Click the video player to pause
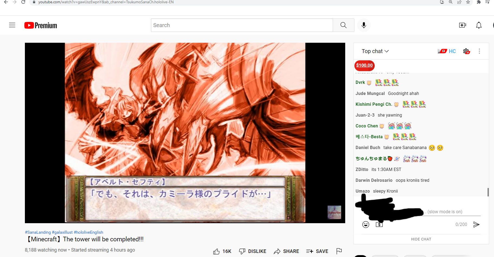Screen dimensions: 494x257 tap(185, 133)
